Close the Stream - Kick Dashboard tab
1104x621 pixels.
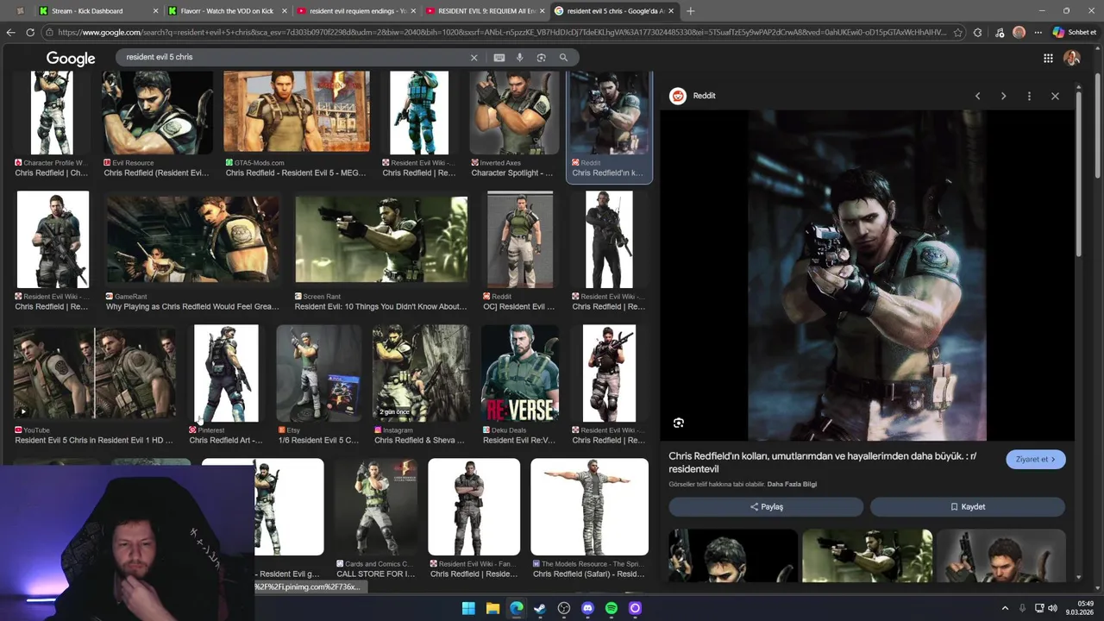pyautogui.click(x=156, y=11)
